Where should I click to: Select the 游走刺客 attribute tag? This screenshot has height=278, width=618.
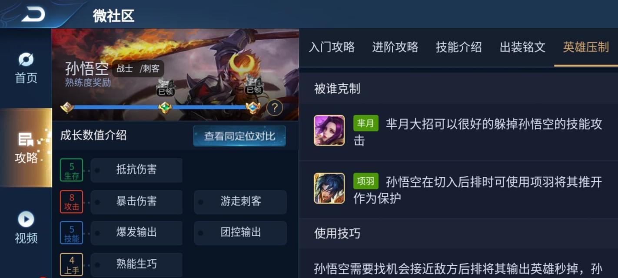(x=240, y=202)
